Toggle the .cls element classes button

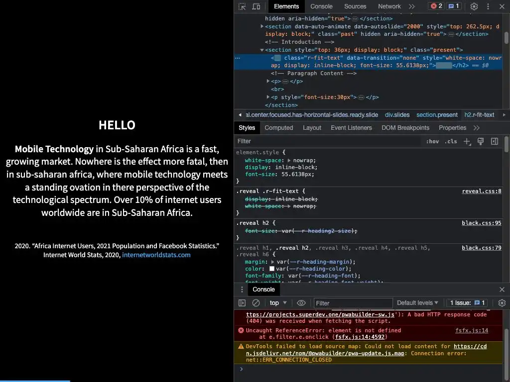pos(451,141)
